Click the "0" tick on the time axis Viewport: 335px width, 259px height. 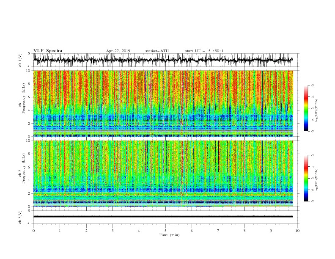(x=33, y=231)
